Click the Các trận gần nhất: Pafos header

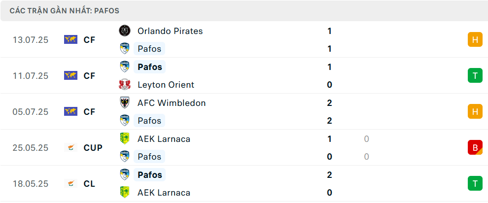pyautogui.click(x=65, y=11)
